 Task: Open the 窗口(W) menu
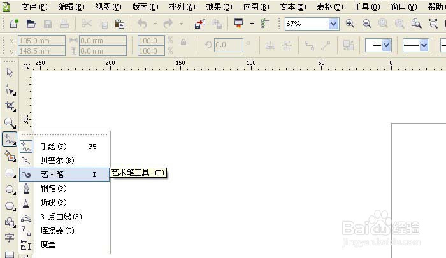click(x=404, y=7)
